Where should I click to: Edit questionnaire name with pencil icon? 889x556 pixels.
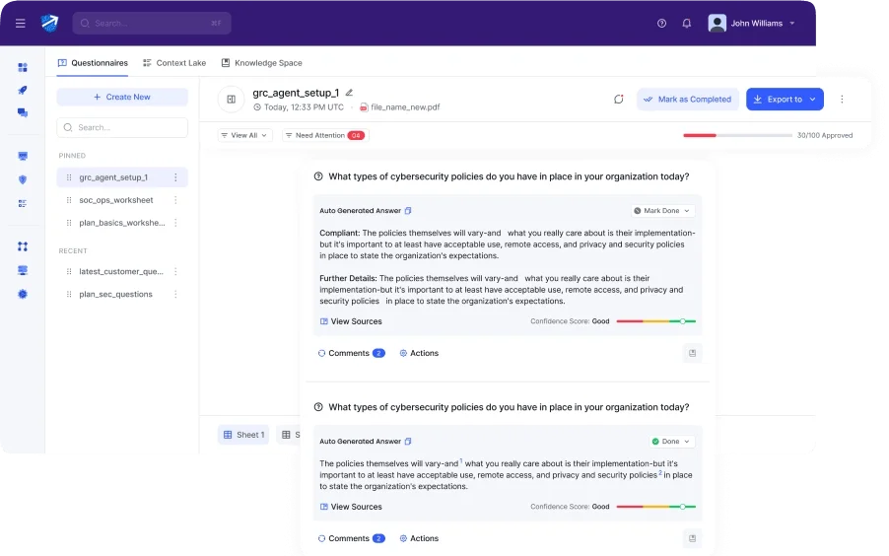(x=349, y=93)
